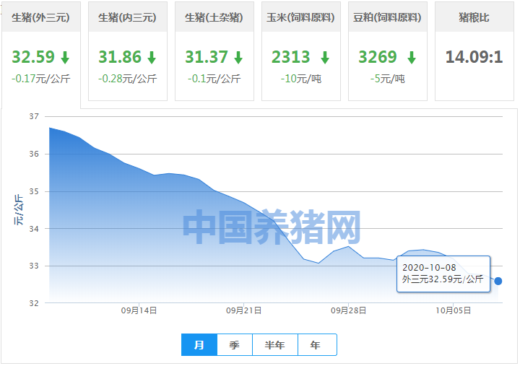Click the down arrow beside 3269
The image size is (520, 366).
pos(411,58)
